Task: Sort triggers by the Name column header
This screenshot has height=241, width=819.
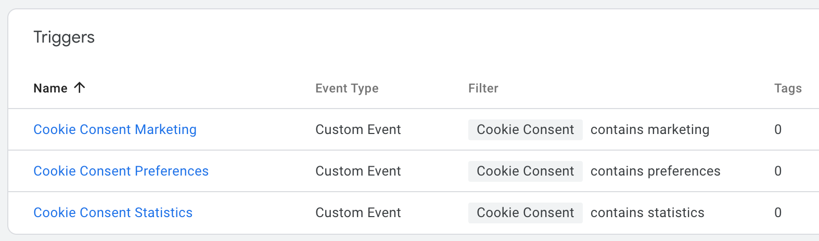Action: tap(50, 88)
